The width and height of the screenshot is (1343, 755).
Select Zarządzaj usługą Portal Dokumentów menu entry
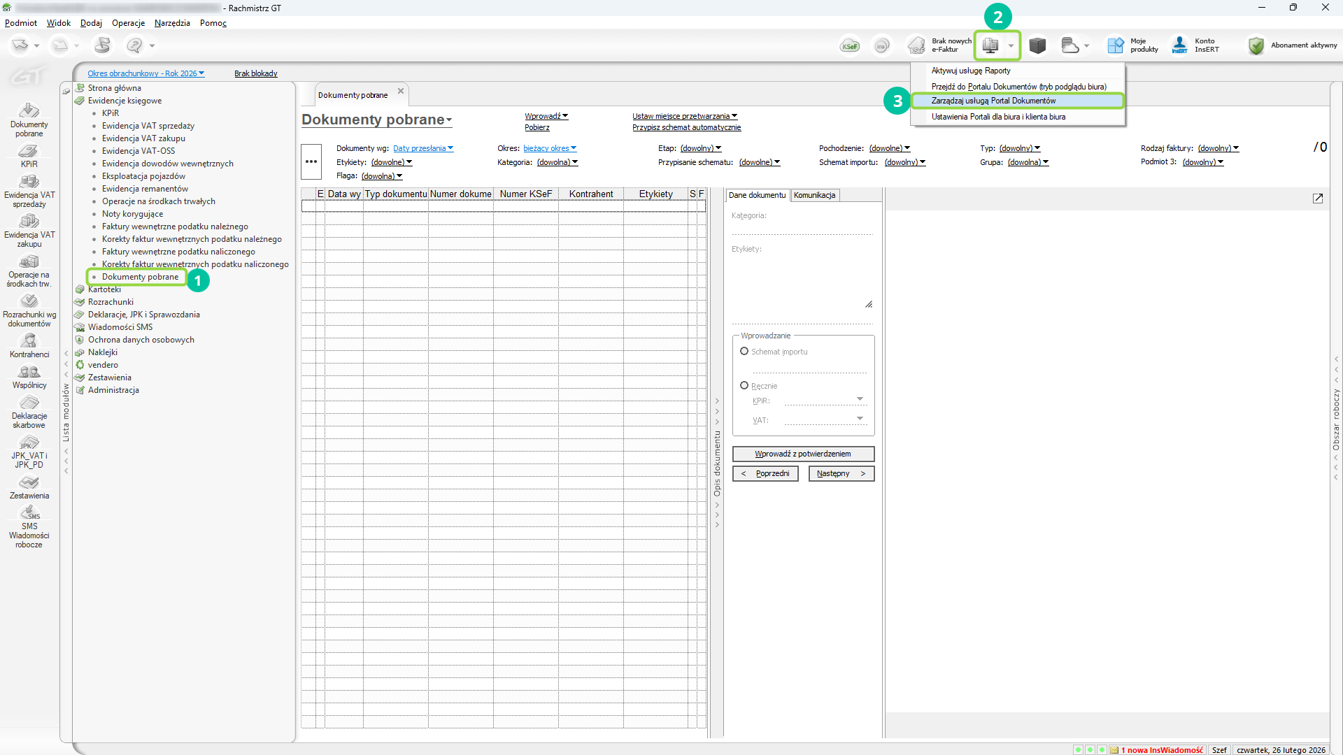pyautogui.click(x=993, y=101)
